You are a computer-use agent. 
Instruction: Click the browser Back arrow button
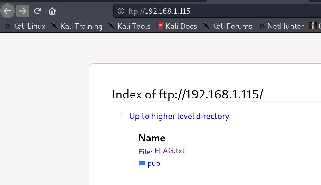(x=7, y=11)
